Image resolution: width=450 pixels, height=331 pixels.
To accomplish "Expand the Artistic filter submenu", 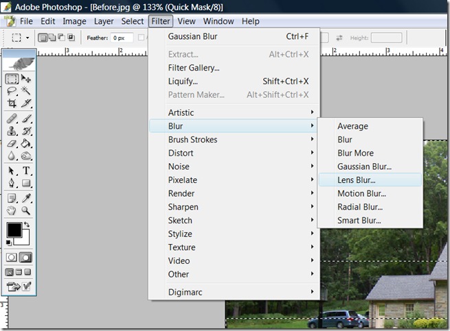I will click(234, 112).
